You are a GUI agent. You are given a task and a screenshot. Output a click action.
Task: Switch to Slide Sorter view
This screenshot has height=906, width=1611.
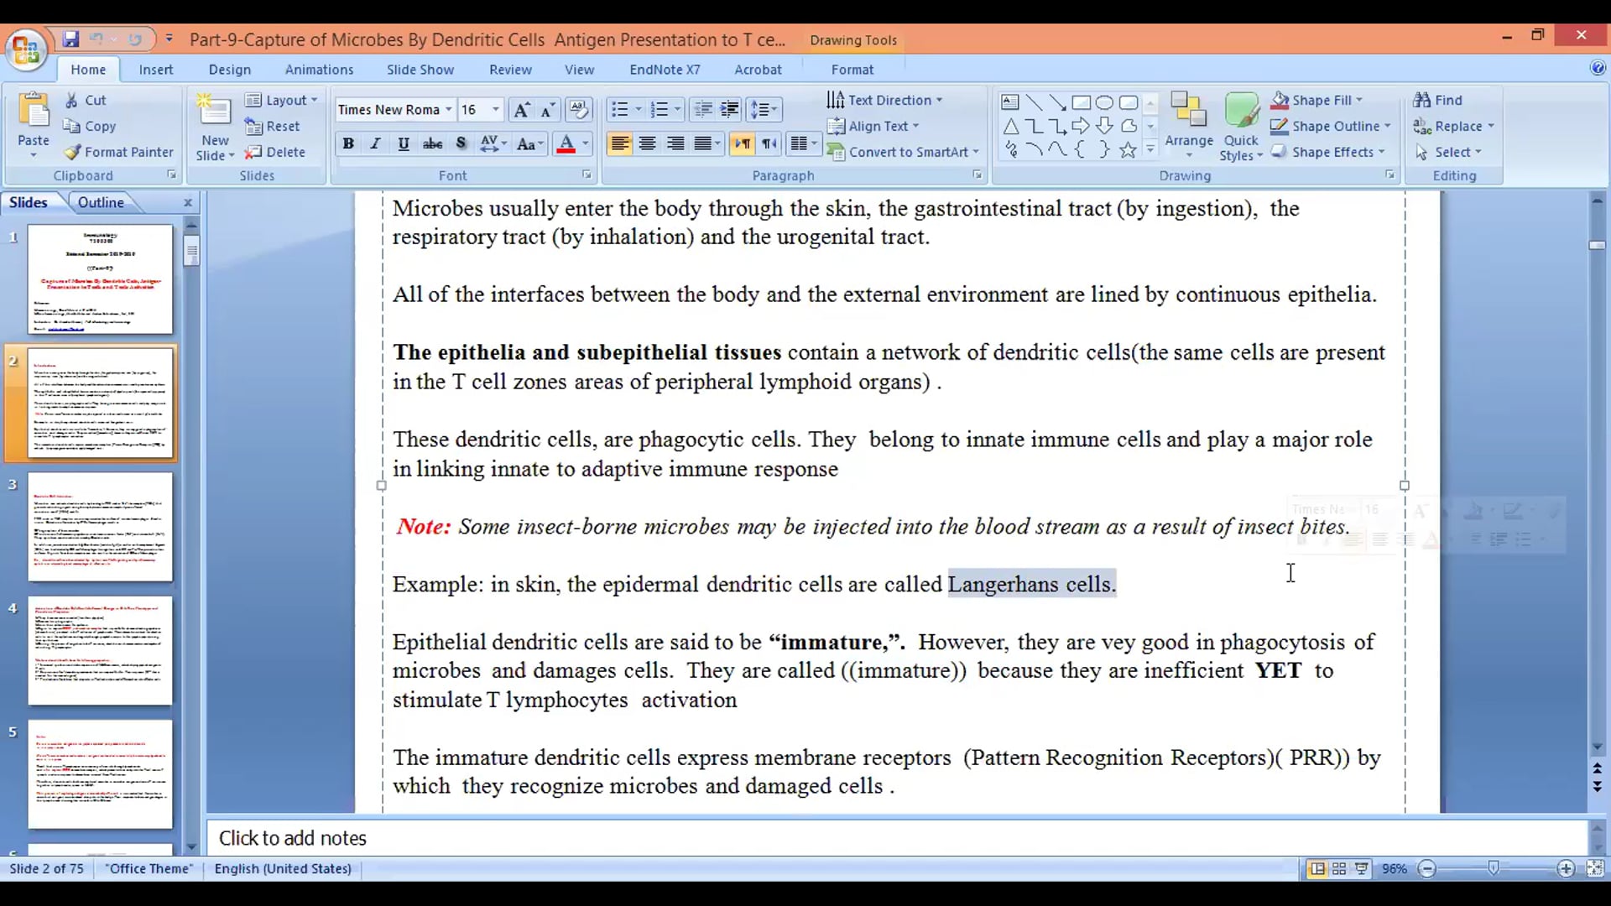[x=1339, y=869]
